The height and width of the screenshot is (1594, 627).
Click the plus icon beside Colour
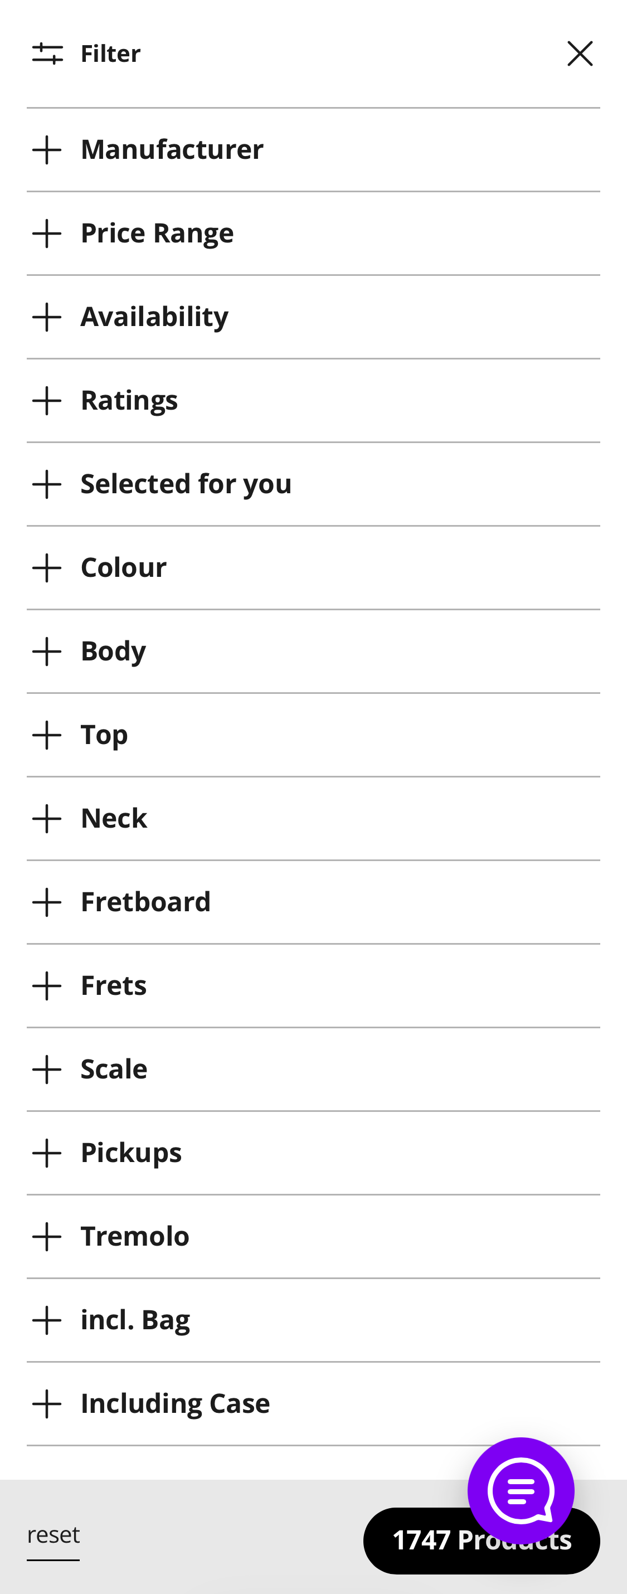[x=47, y=567]
